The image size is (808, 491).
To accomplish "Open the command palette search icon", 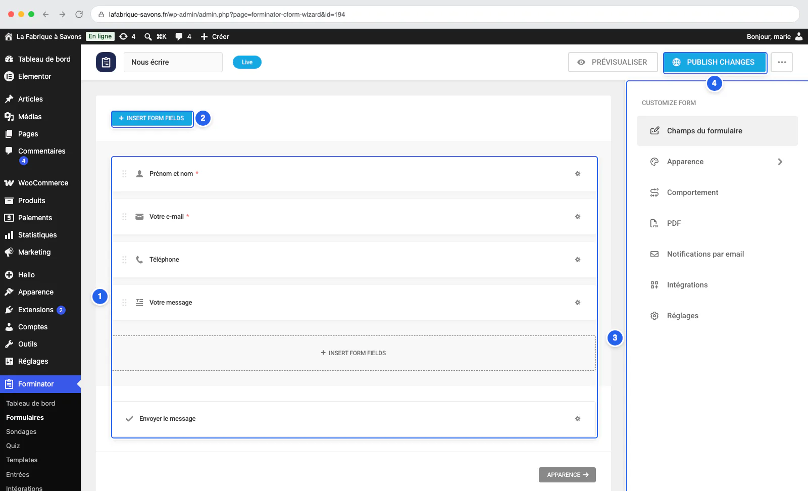I will [148, 36].
